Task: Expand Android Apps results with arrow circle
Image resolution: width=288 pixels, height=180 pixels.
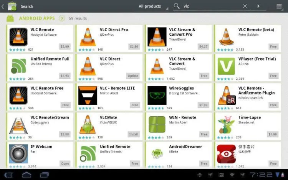Action: point(62,18)
